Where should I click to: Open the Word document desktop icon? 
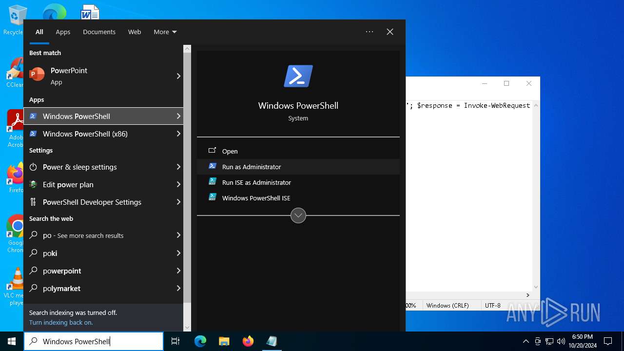click(90, 12)
